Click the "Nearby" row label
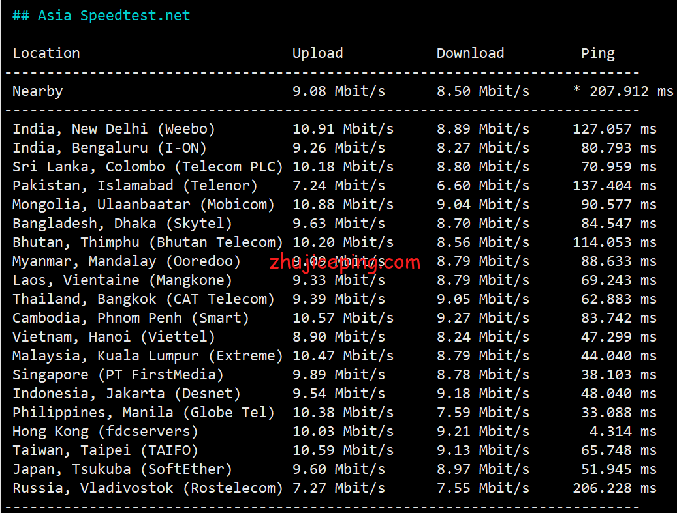This screenshot has width=677, height=513. [x=38, y=91]
